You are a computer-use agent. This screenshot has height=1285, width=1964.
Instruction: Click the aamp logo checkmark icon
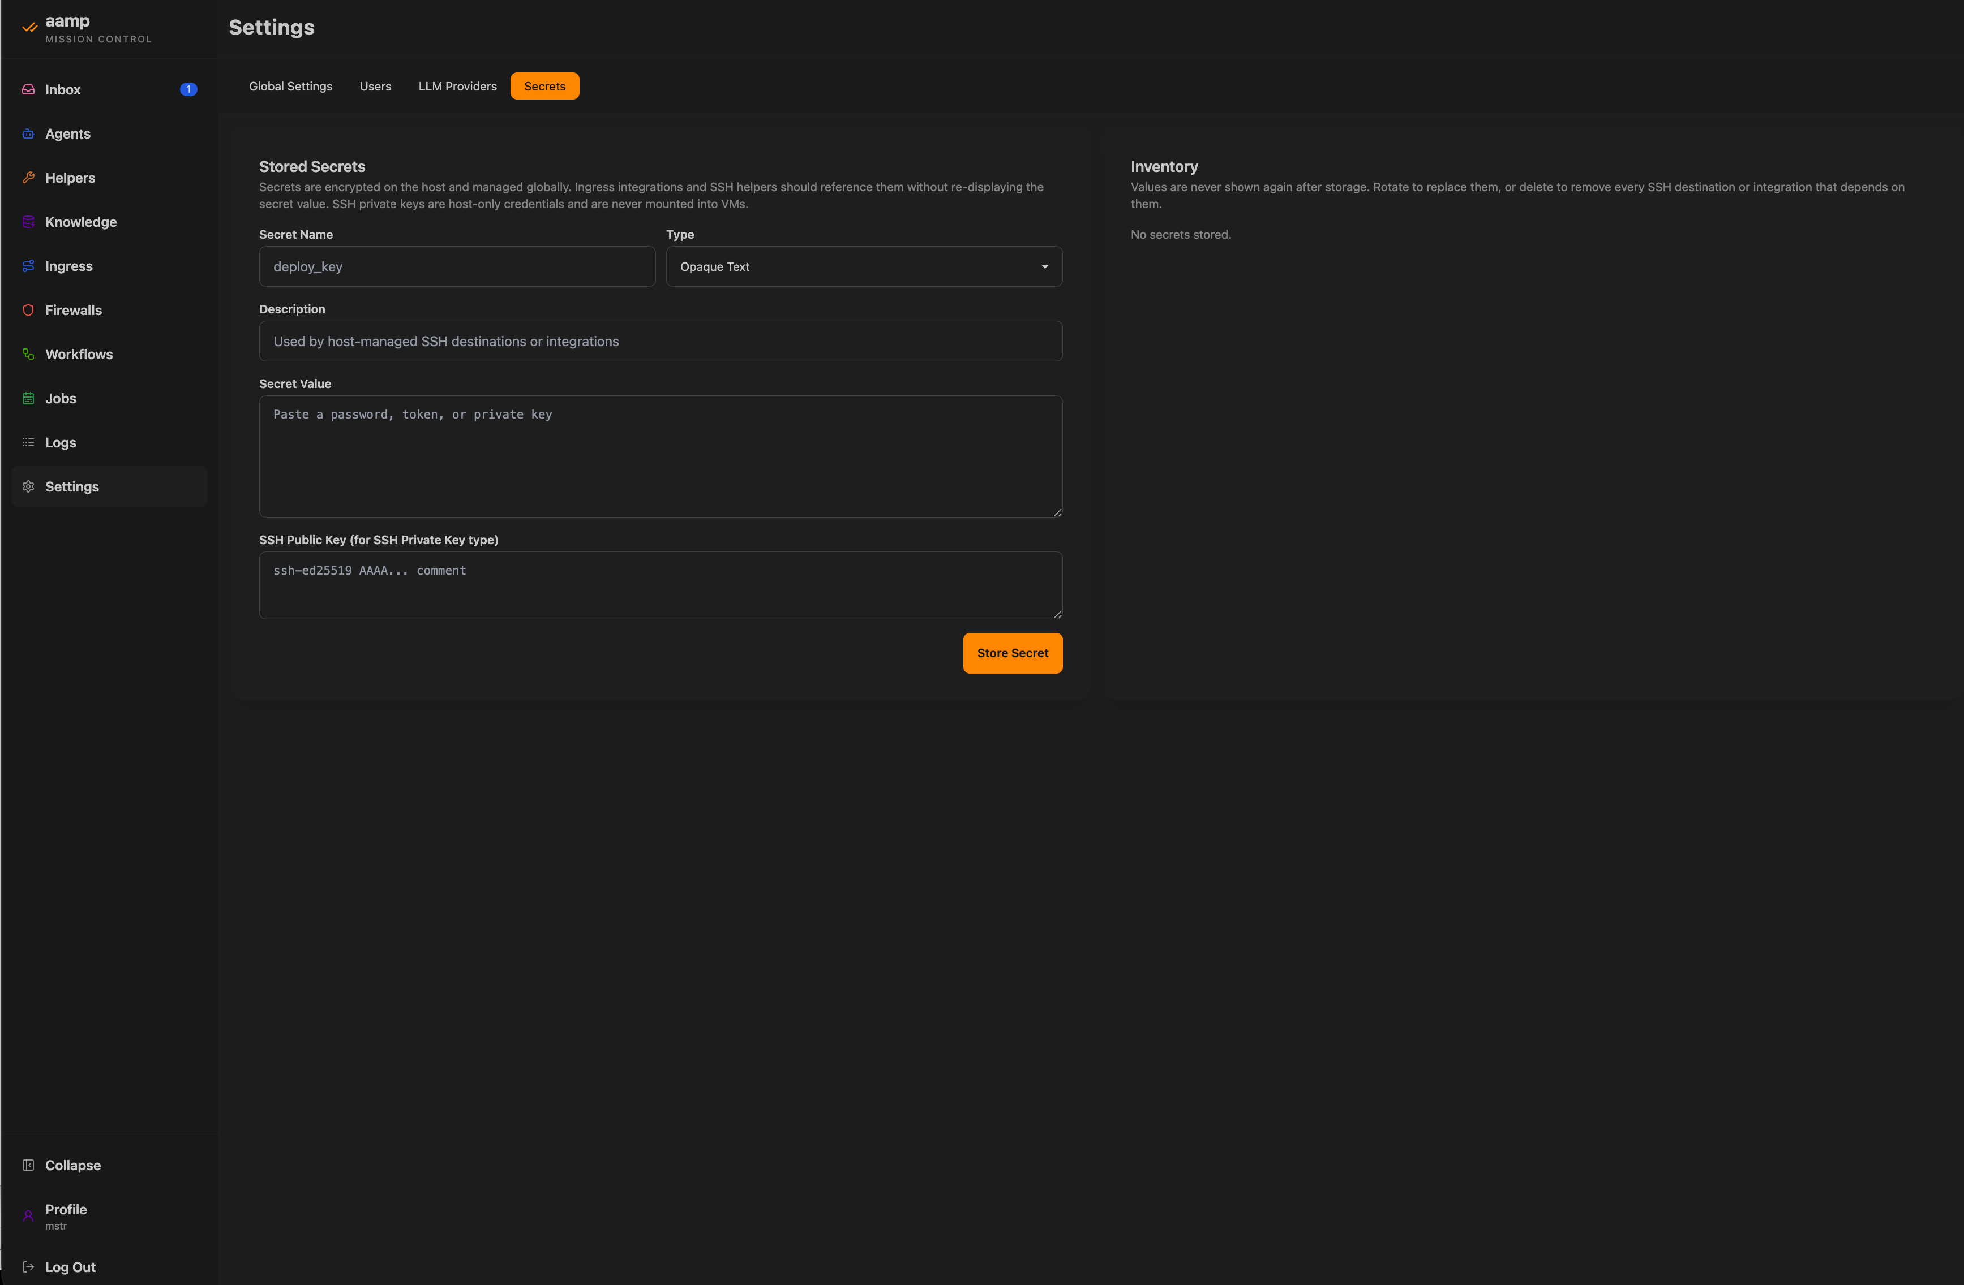(29, 27)
